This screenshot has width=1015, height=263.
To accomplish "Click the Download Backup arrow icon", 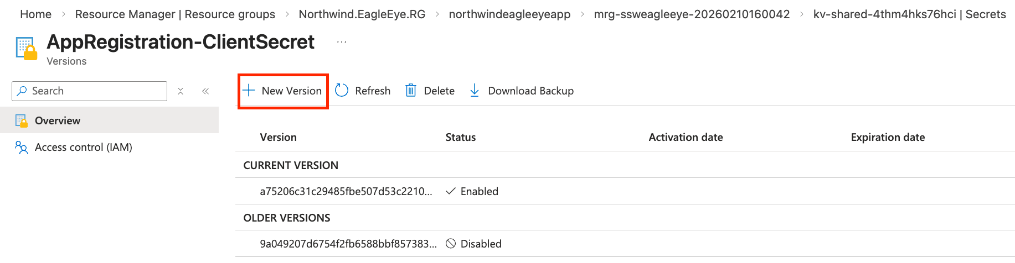I will coord(475,91).
